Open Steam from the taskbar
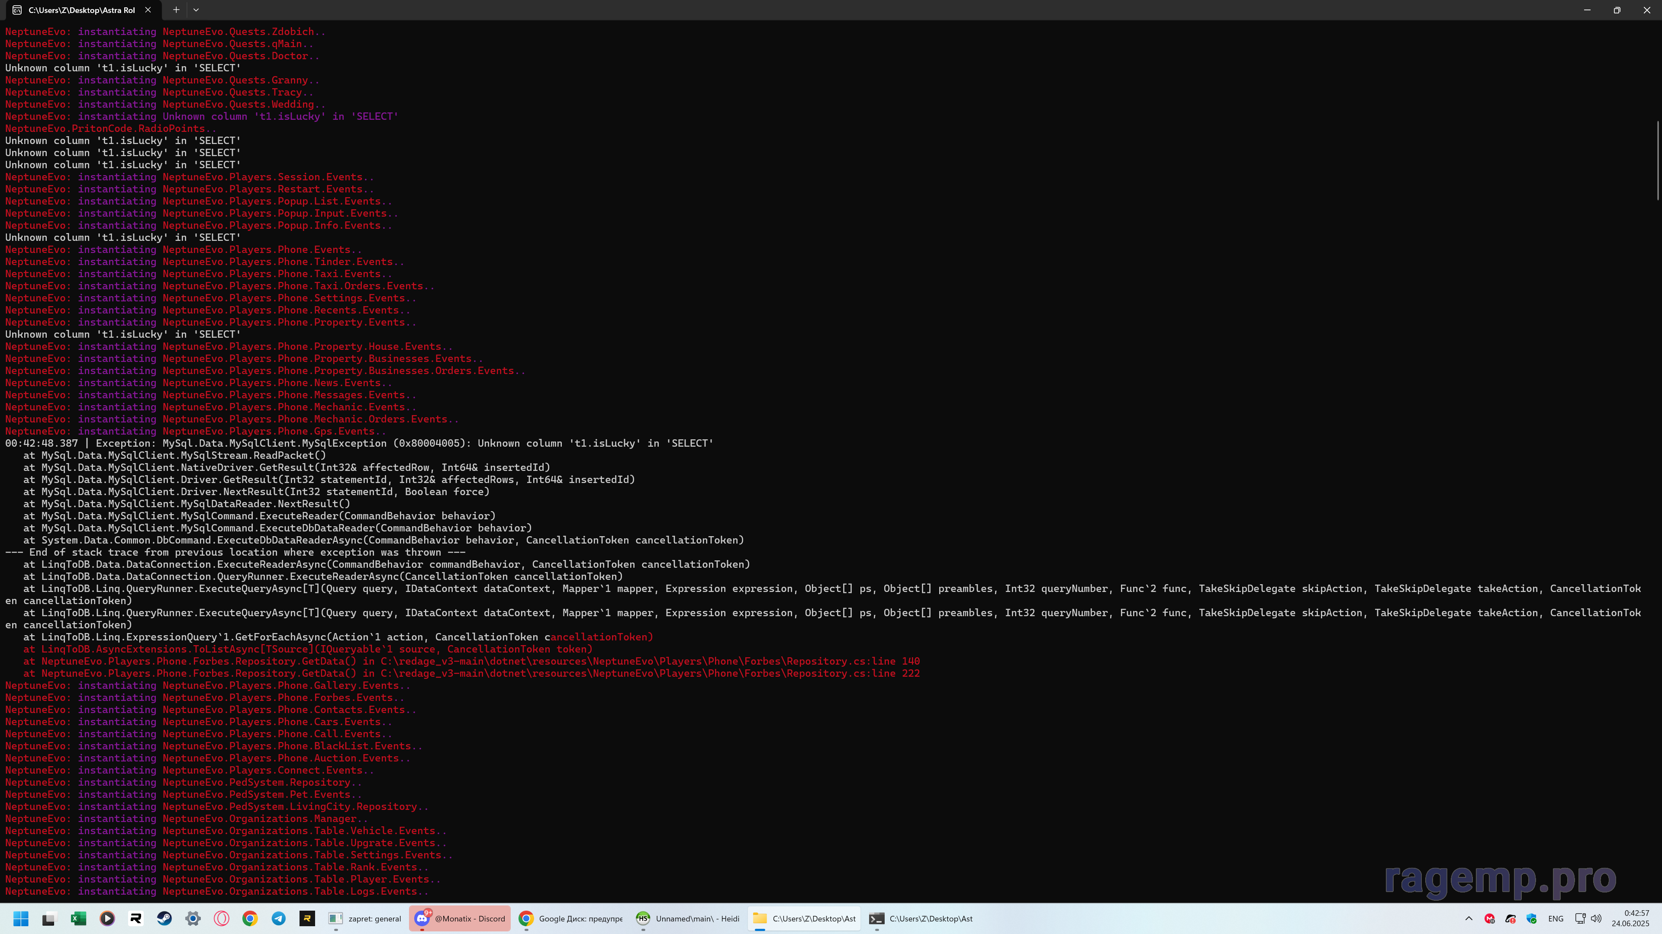 (164, 918)
